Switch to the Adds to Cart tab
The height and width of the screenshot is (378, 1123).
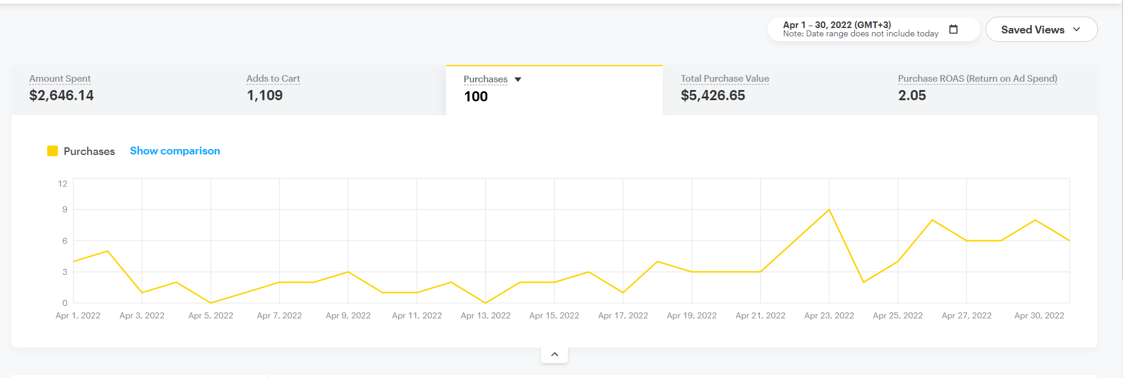pos(273,79)
